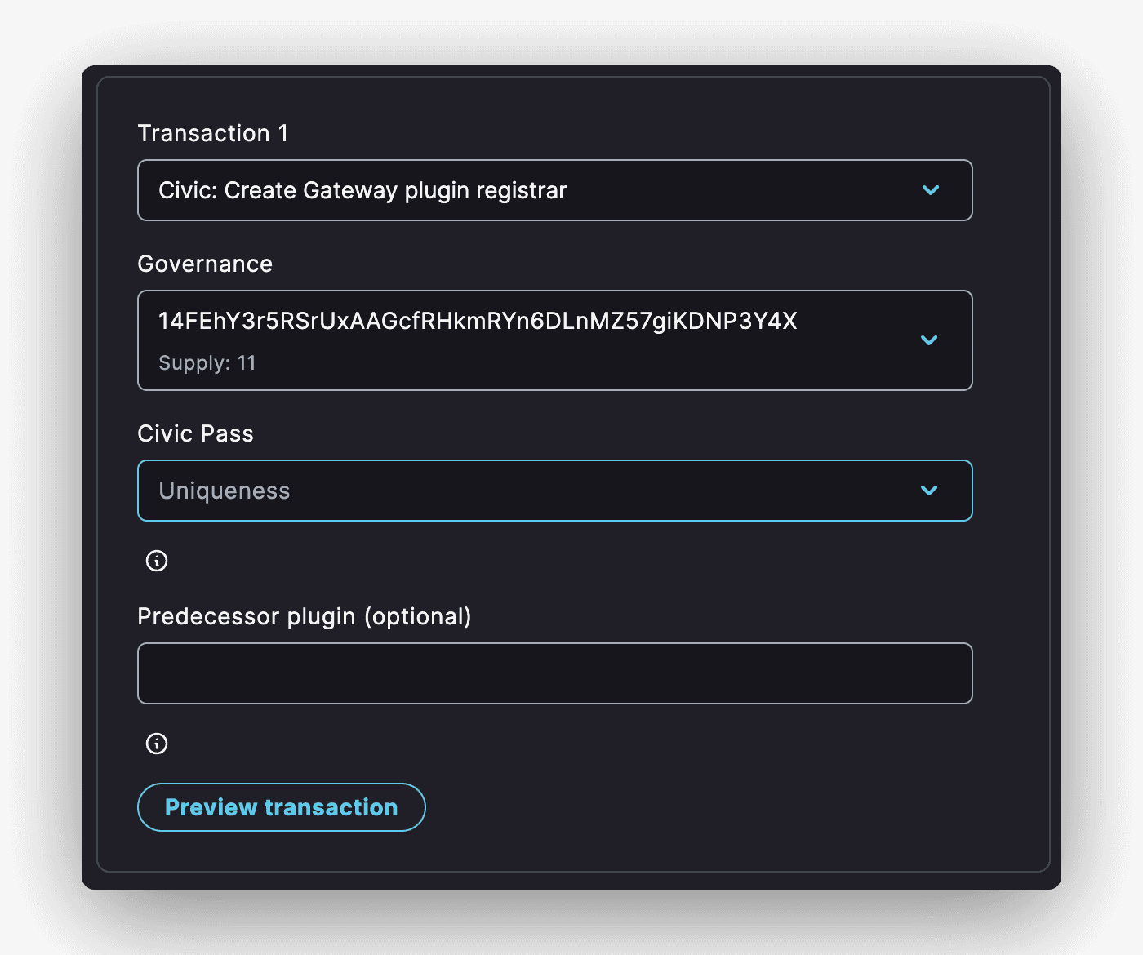Focus the Predecessor plugin input field
The width and height of the screenshot is (1143, 955).
click(555, 673)
